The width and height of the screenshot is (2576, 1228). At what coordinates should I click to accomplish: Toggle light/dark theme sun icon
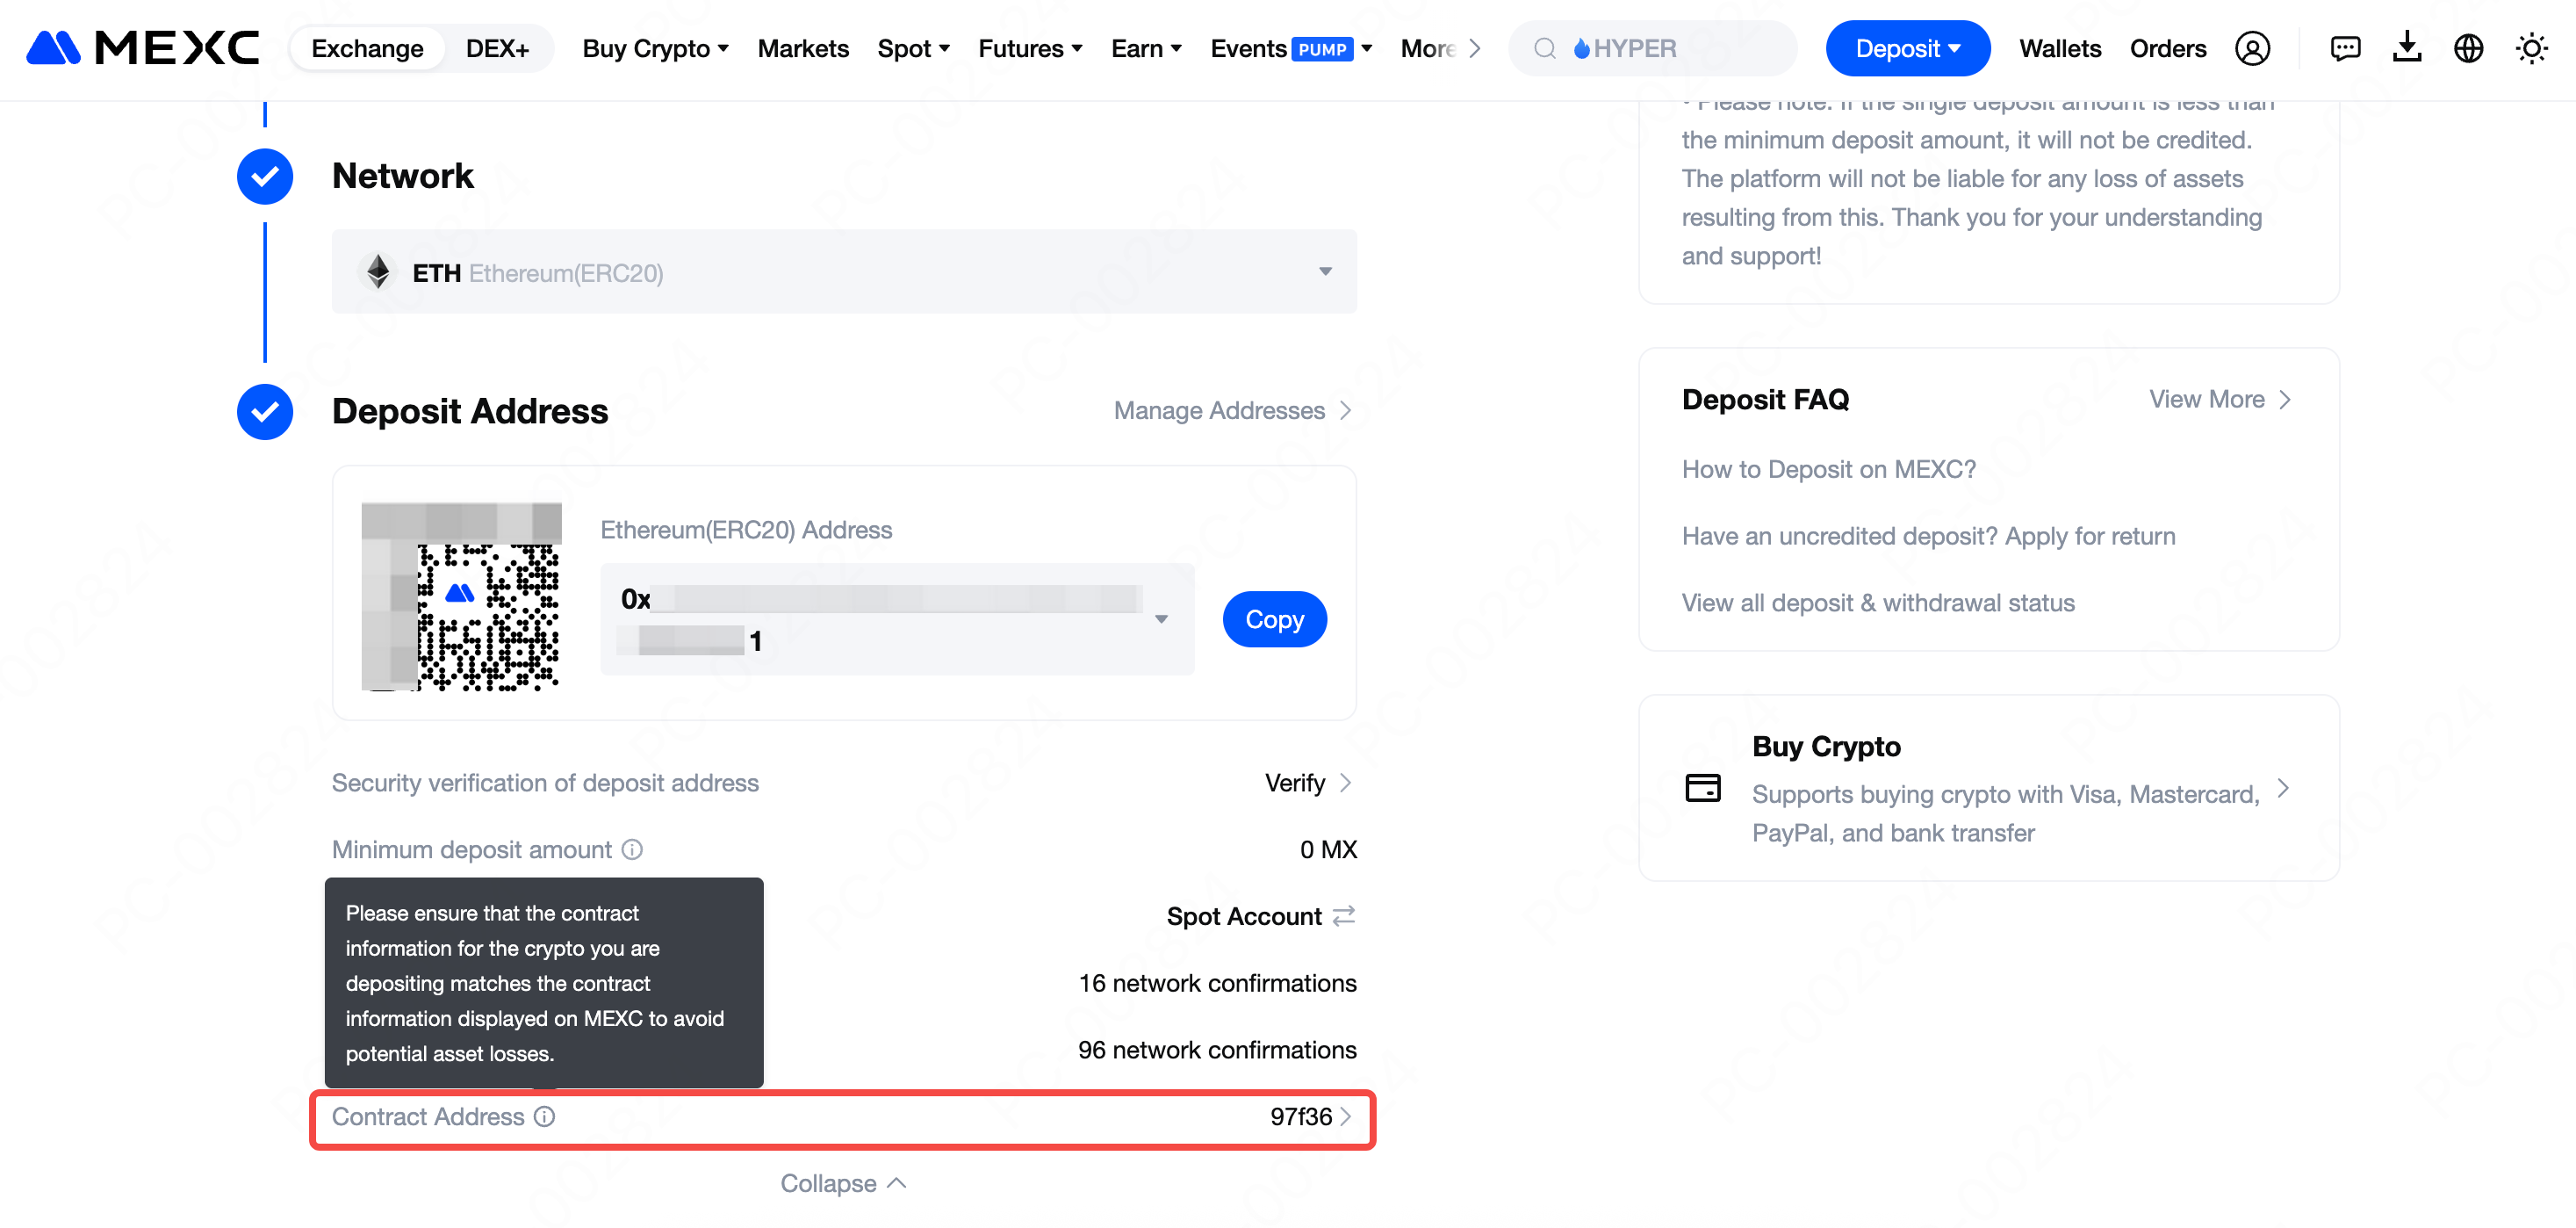[2531, 48]
